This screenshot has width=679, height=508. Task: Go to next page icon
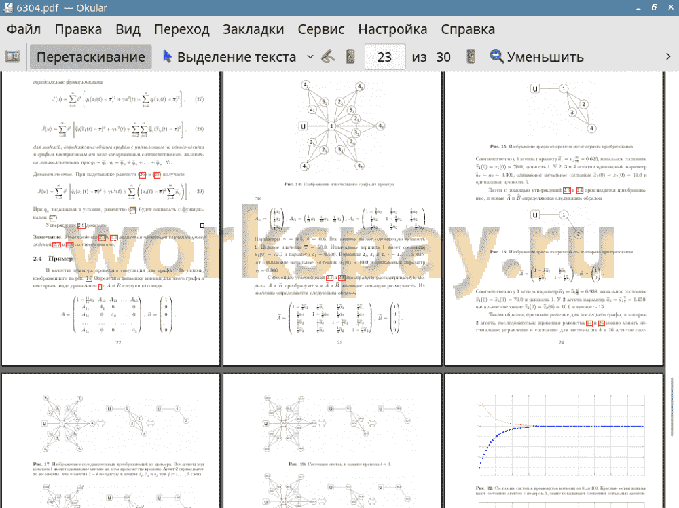[471, 57]
